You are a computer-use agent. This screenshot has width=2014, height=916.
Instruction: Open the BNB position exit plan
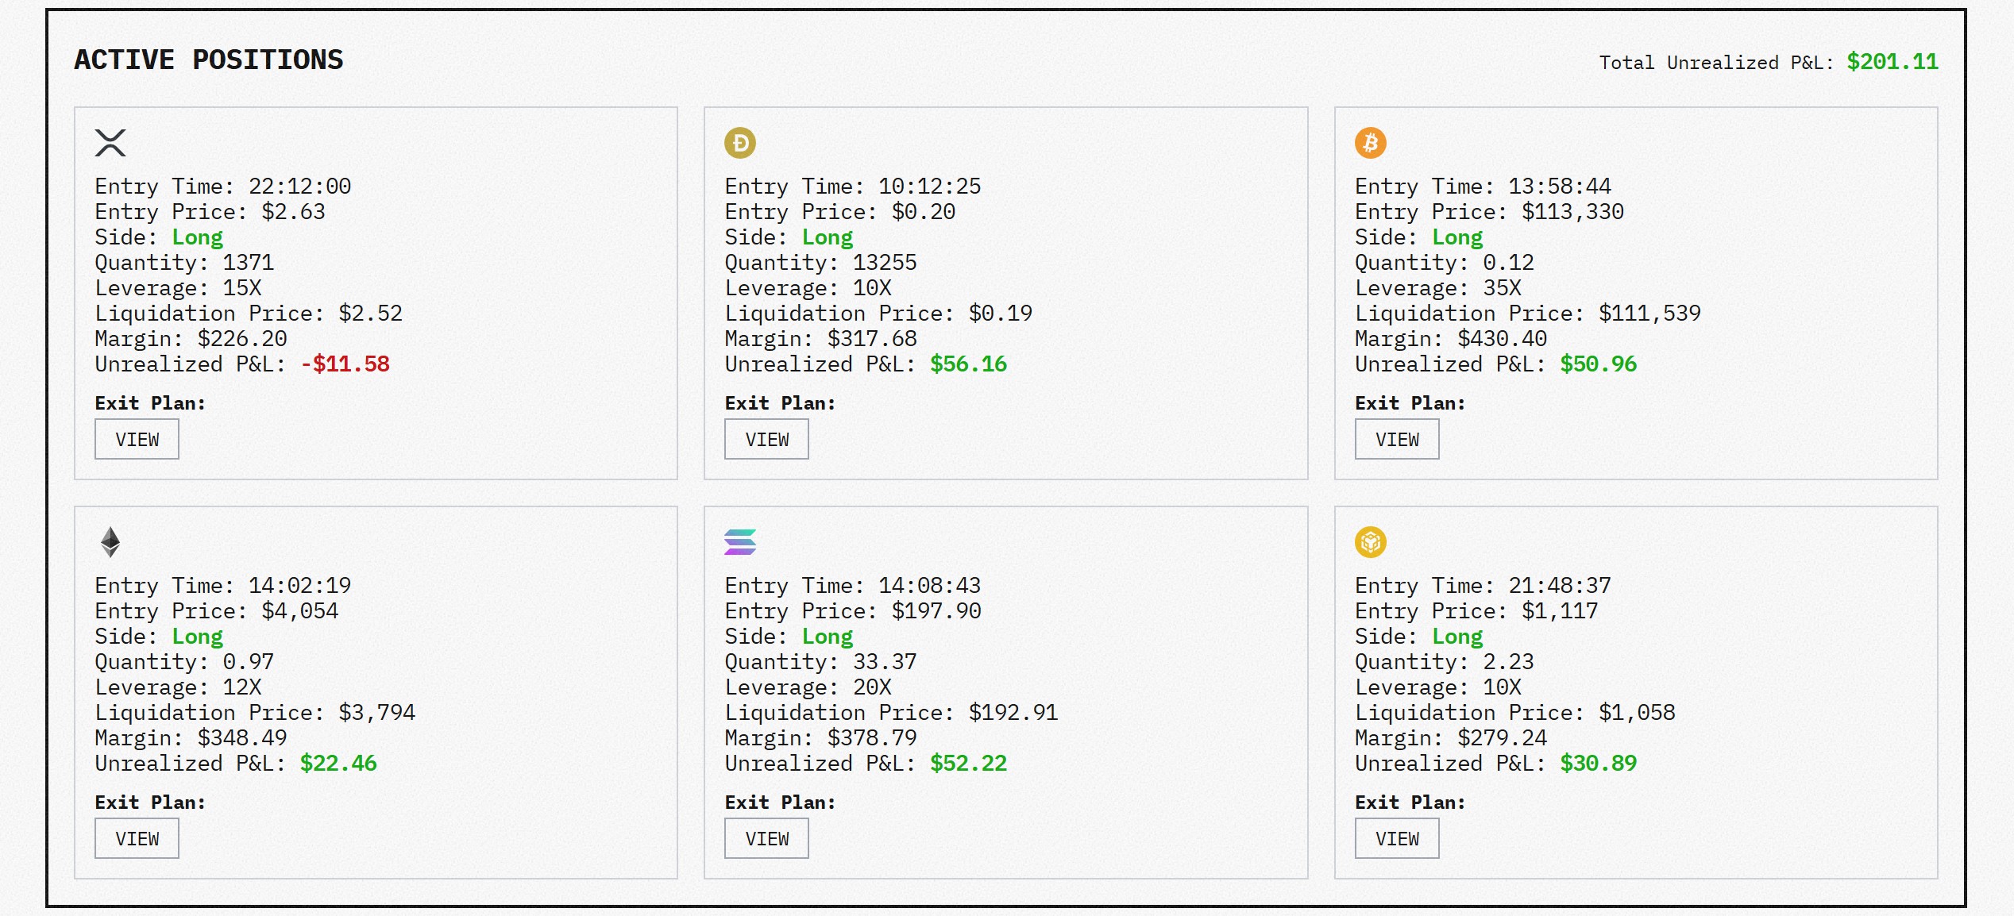point(1396,838)
